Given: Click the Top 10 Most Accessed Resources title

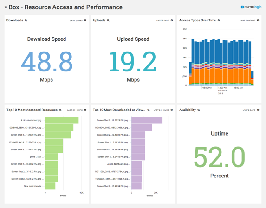Looking at the screenshot, I should [x=32, y=110].
